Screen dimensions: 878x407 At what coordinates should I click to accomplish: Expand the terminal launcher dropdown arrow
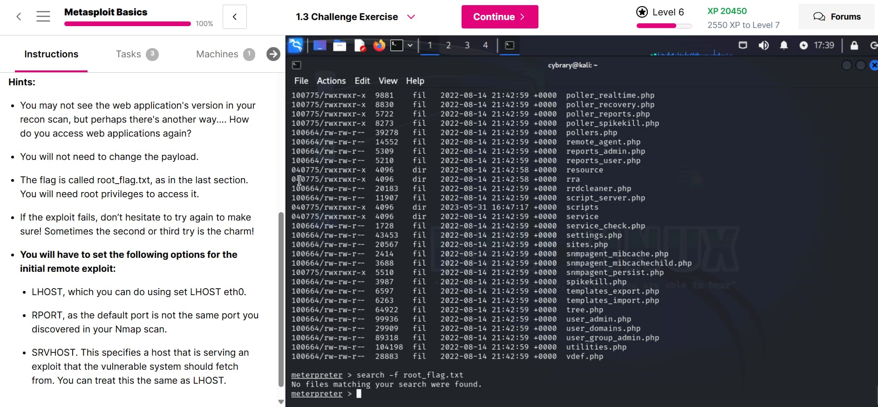(x=410, y=45)
